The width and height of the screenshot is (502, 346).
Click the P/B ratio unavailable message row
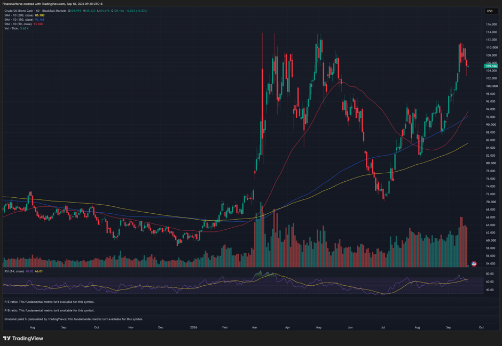coord(50,310)
